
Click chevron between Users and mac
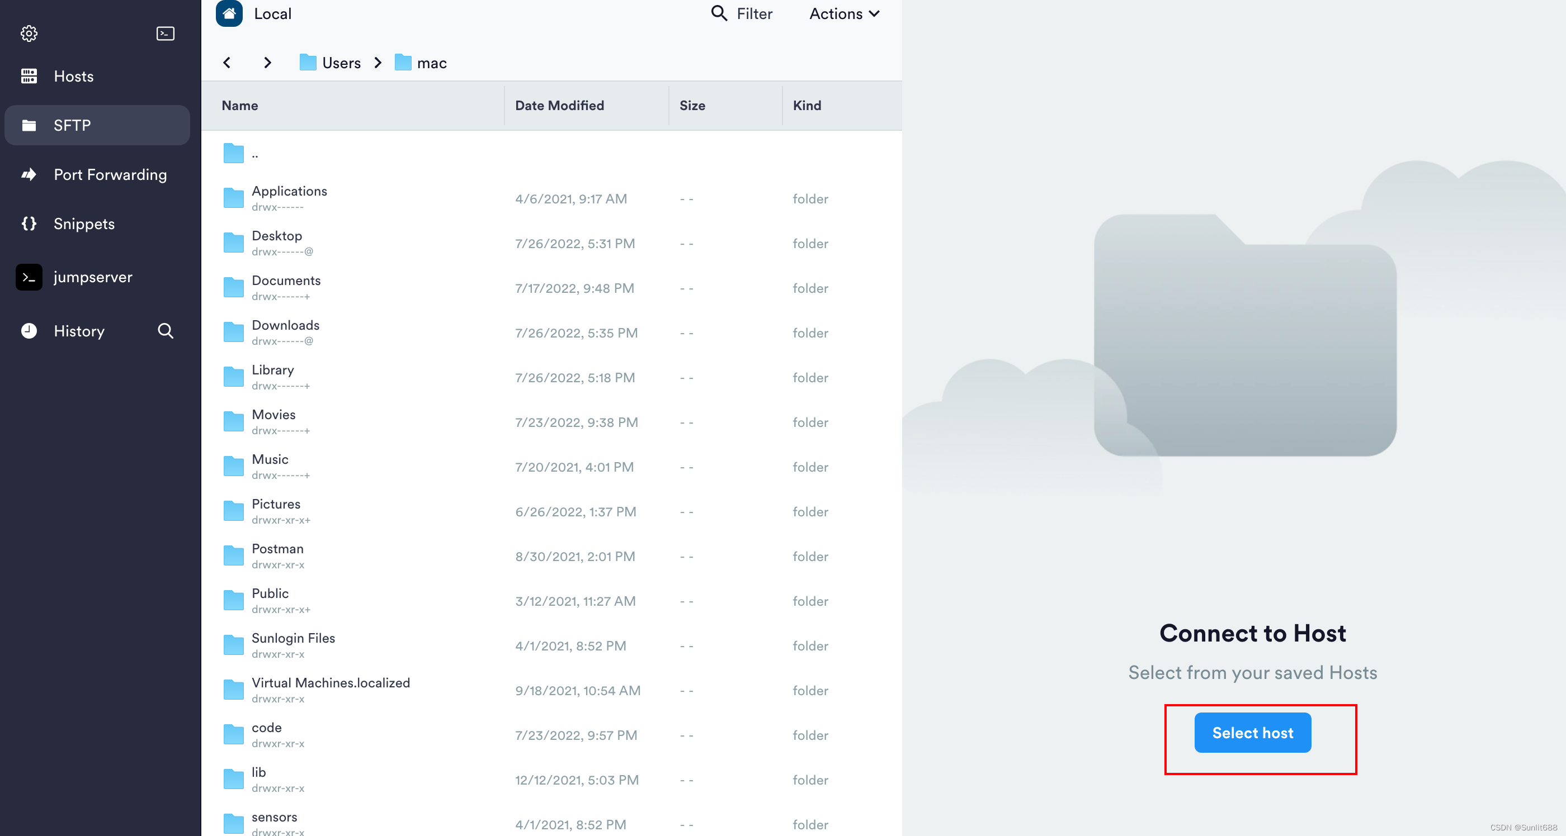[x=378, y=63]
